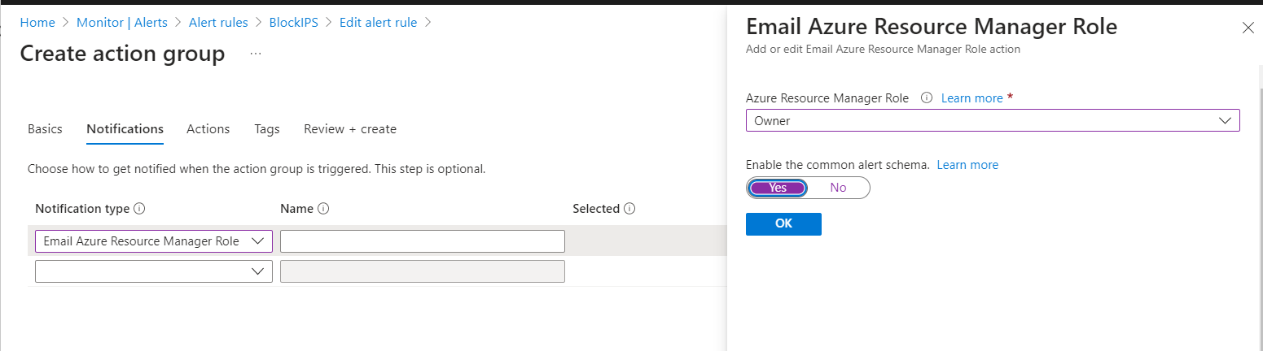Go to BlockIPS breadcrumb

pos(293,22)
